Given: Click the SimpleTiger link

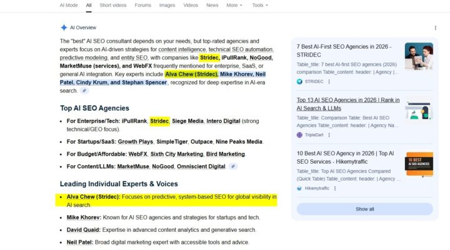Looking at the screenshot, I should click(x=172, y=142).
